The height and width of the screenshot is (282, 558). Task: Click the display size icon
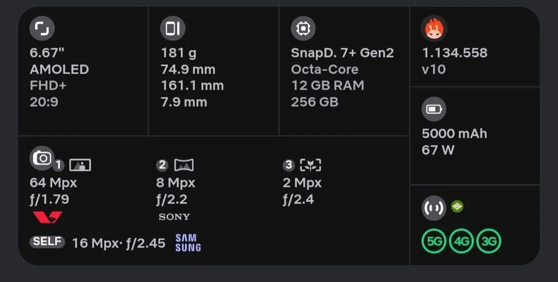[x=42, y=28]
